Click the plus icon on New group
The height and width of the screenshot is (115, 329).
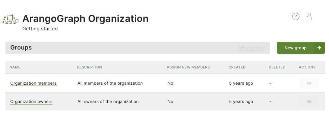[319, 48]
